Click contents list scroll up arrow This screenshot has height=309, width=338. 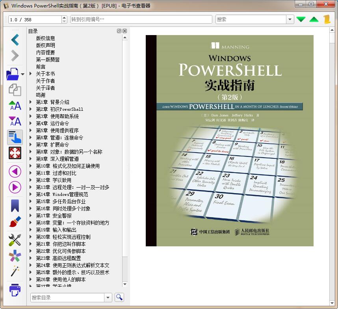(x=125, y=38)
